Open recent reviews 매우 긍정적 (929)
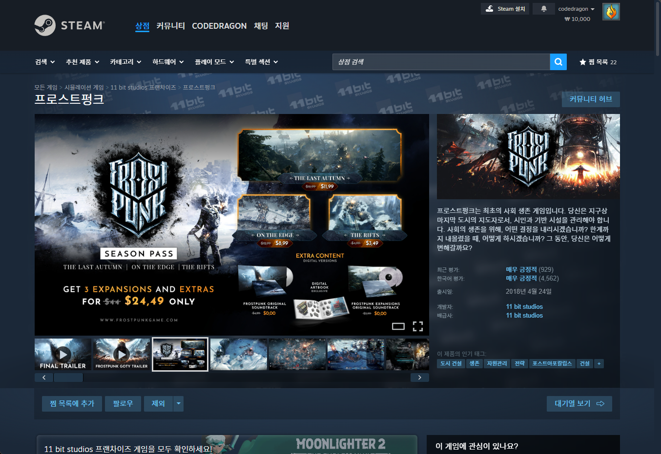This screenshot has height=454, width=661. point(530,269)
